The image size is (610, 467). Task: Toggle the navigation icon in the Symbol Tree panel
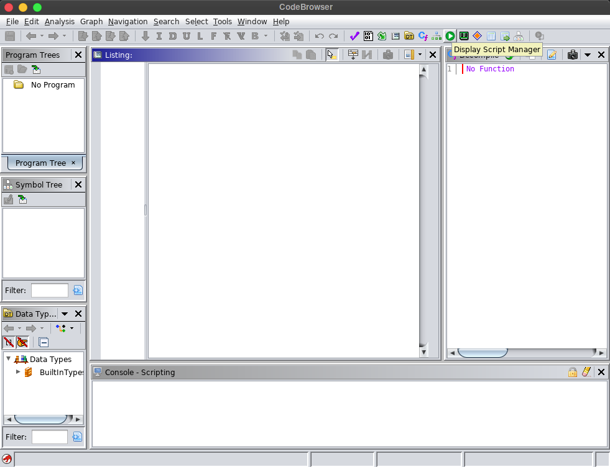point(22,200)
